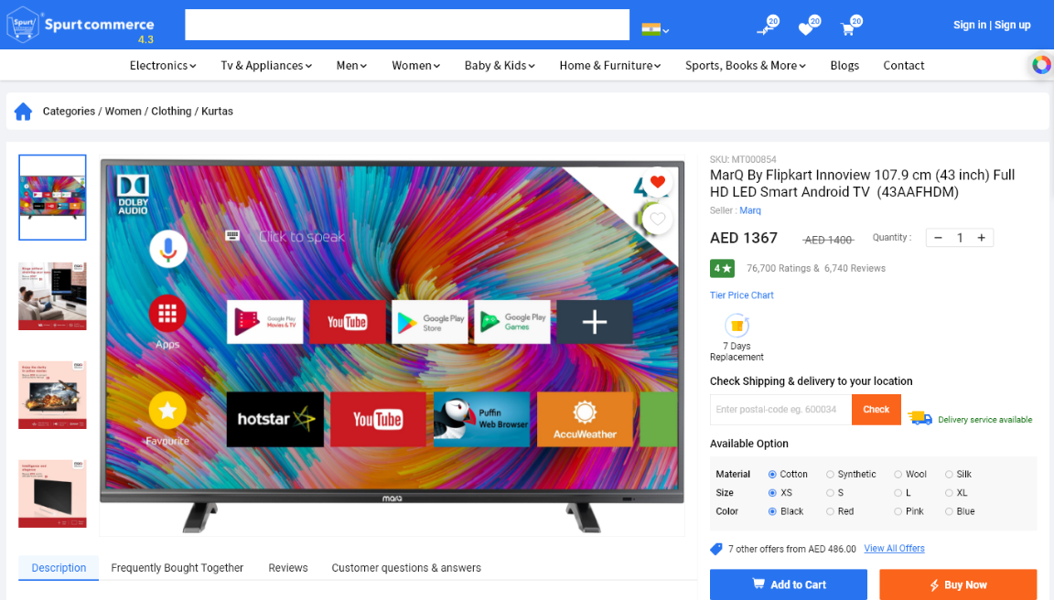This screenshot has height=600, width=1054.
Task: Click the 4 star rating badge
Action: coord(722,268)
